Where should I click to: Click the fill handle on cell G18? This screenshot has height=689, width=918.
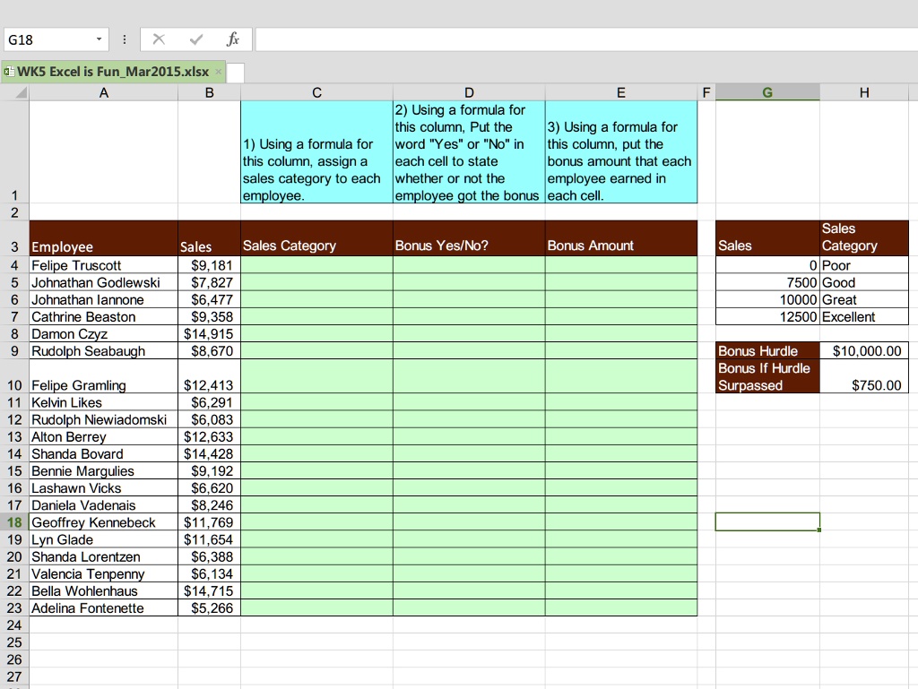[818, 530]
